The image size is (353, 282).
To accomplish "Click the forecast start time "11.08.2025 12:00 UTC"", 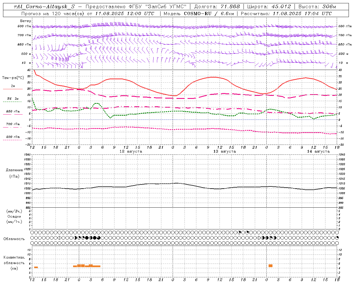I will (x=125, y=13).
